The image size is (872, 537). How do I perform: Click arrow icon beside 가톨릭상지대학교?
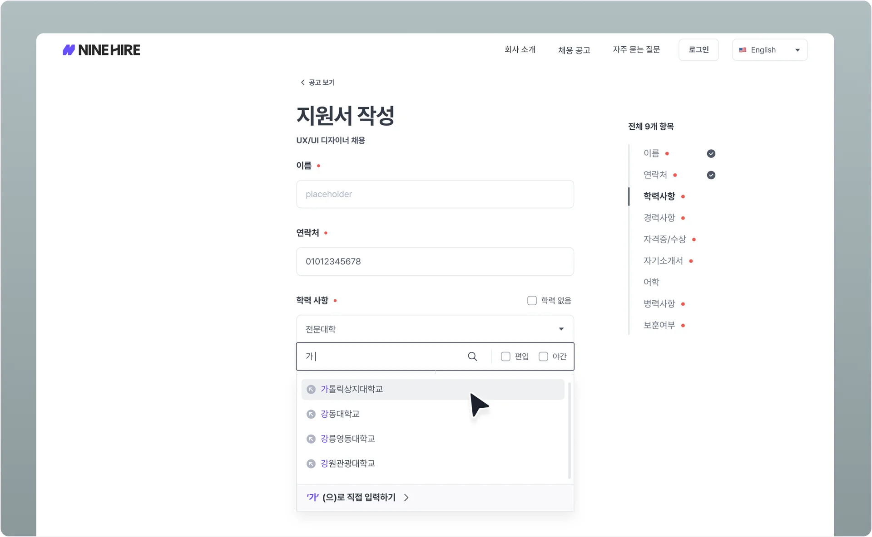pos(311,390)
